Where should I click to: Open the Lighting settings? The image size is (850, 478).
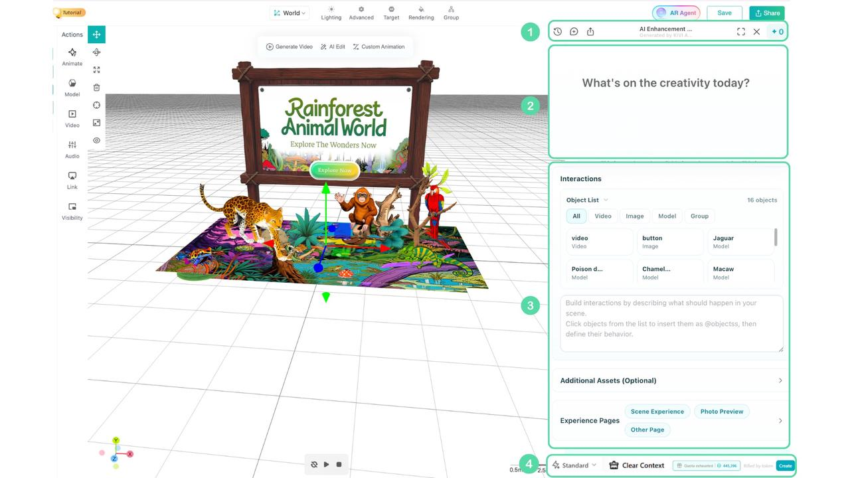331,13
